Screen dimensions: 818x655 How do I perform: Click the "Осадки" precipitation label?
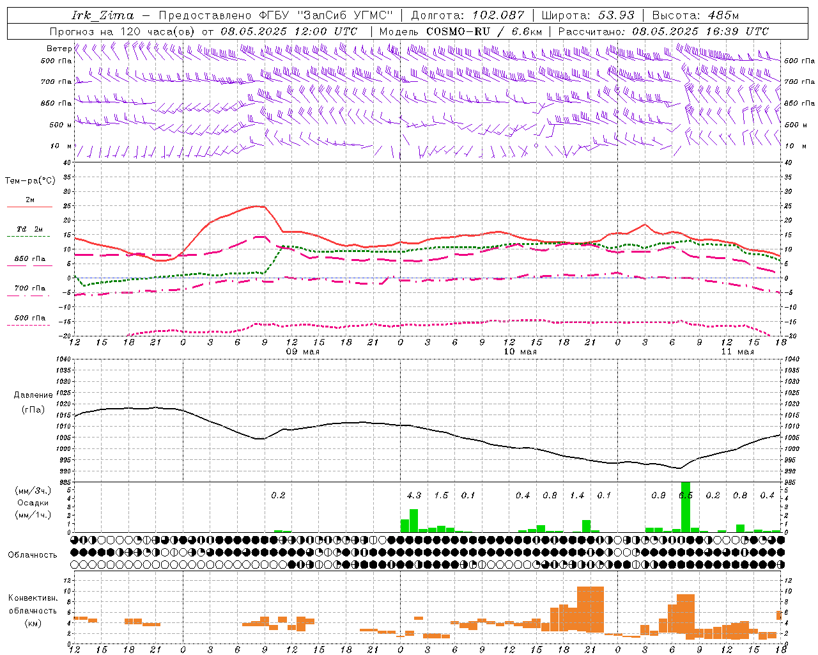pyautogui.click(x=33, y=503)
